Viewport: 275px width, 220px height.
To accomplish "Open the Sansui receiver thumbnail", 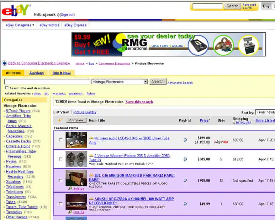I will pyautogui.click(x=76, y=202).
